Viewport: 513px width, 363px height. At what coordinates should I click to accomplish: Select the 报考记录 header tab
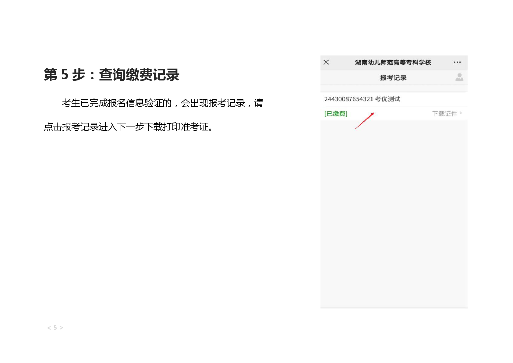[393, 78]
